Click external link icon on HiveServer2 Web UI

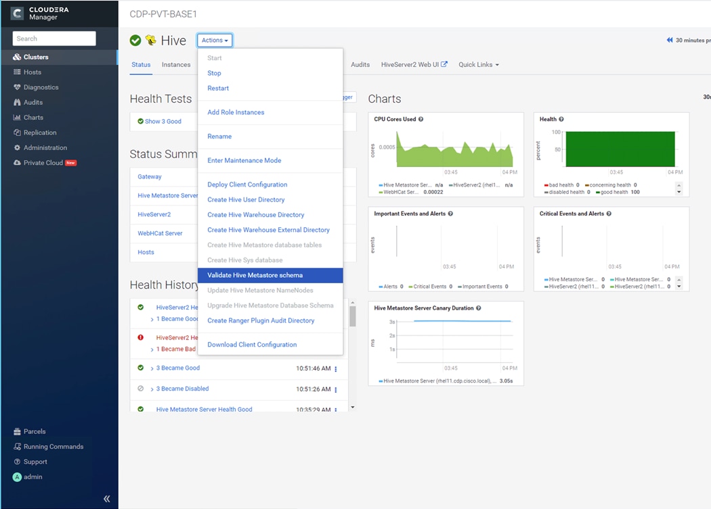pyautogui.click(x=444, y=64)
